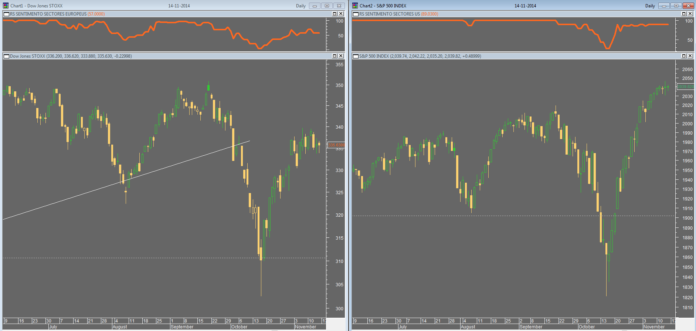This screenshot has height=331, width=696.
Task: Click the Daily periodicity label in Chart2
Action: coord(650,6)
